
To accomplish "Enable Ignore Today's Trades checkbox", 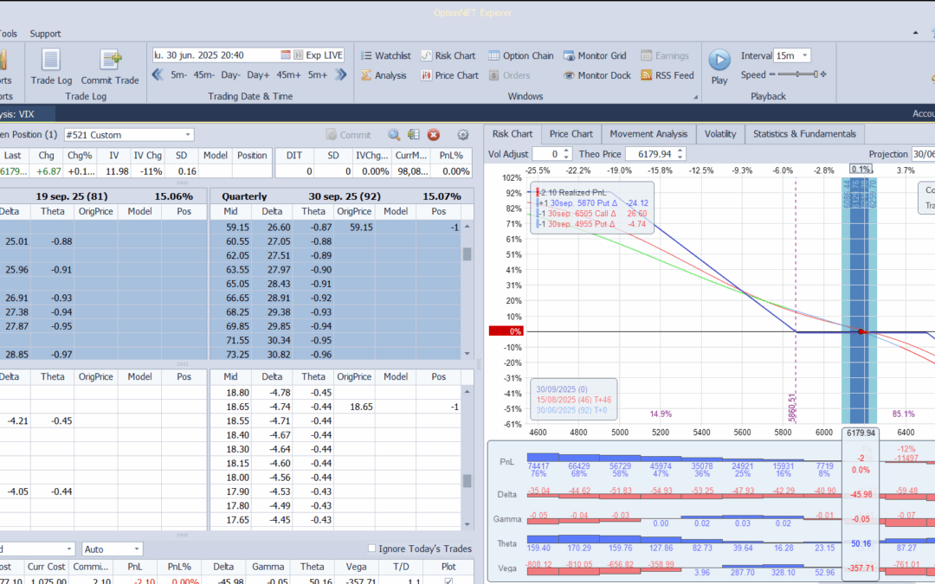I will point(372,549).
